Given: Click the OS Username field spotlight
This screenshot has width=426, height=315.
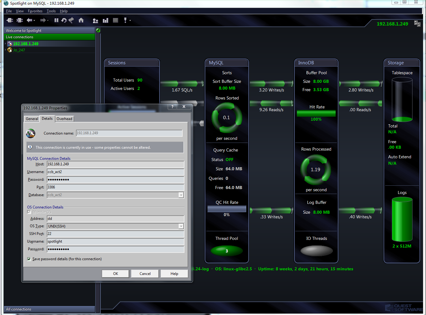Looking at the screenshot, I should tap(116, 241).
